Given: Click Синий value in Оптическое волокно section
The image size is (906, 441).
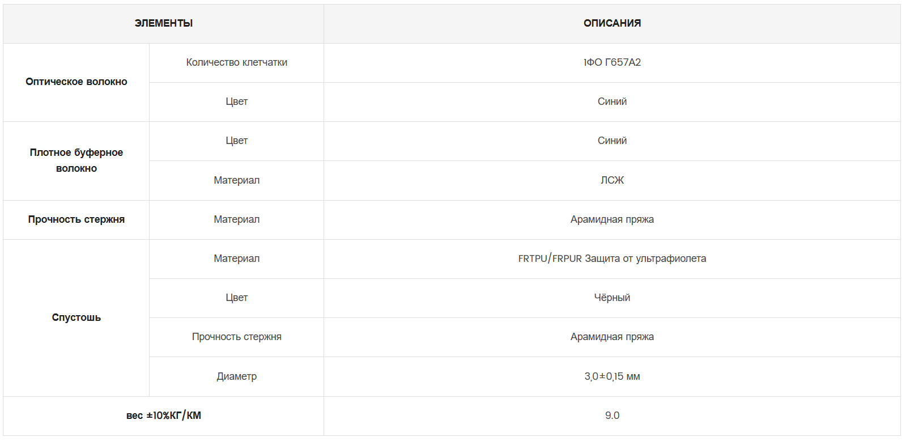Looking at the screenshot, I should tap(612, 101).
